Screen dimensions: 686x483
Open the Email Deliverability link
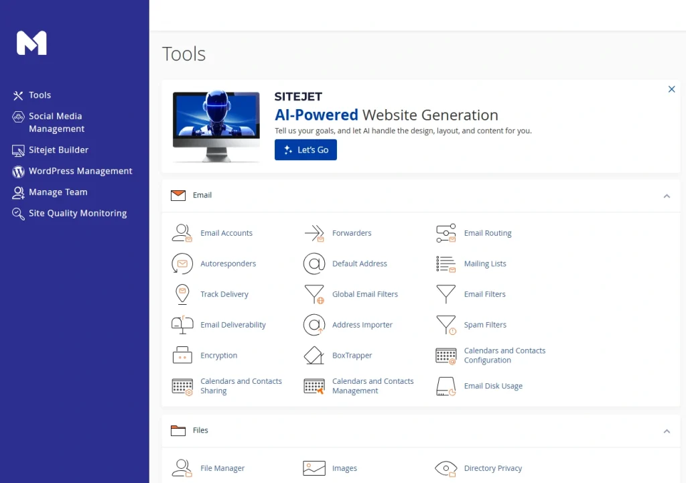click(x=232, y=325)
